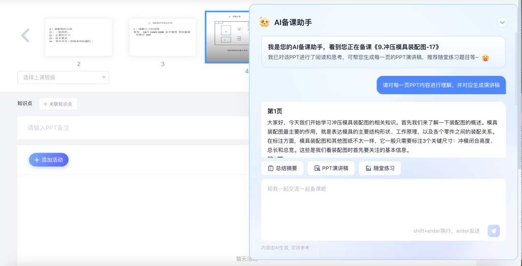Screen dimensions: 522x266
Task: Click the 第1页 heading in AI response
Action: point(275,111)
